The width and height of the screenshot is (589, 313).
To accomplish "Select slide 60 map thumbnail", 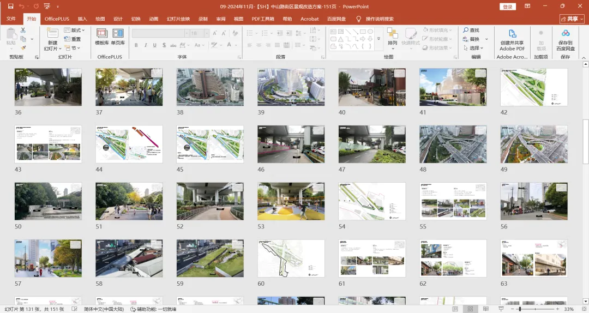I will [291, 258].
